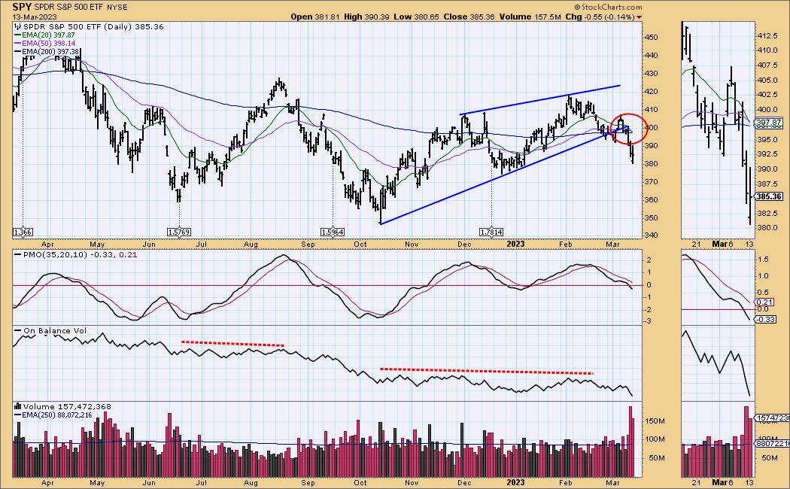The image size is (790, 489).
Task: Click the 412.5 label on zoomed panel axis
Action: point(768,36)
